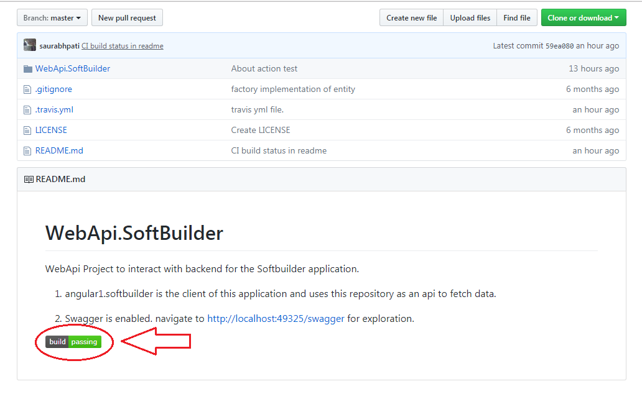This screenshot has width=642, height=394.
Task: Click saurabhpati's avatar image
Action: pos(30,45)
